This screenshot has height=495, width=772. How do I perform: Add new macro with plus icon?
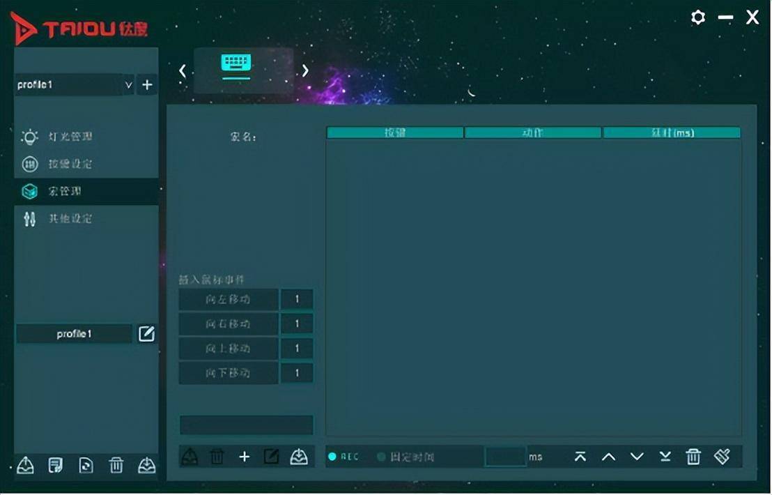click(244, 457)
